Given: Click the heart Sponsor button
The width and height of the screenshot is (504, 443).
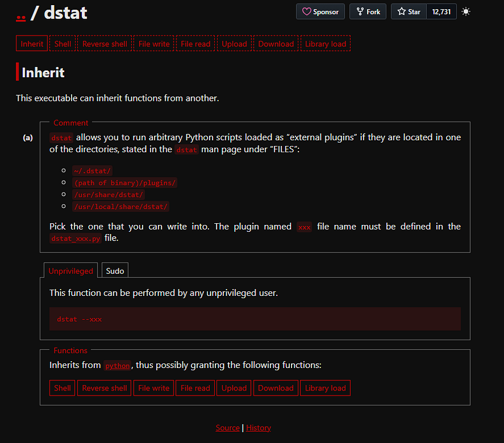Looking at the screenshot, I should click(x=320, y=11).
